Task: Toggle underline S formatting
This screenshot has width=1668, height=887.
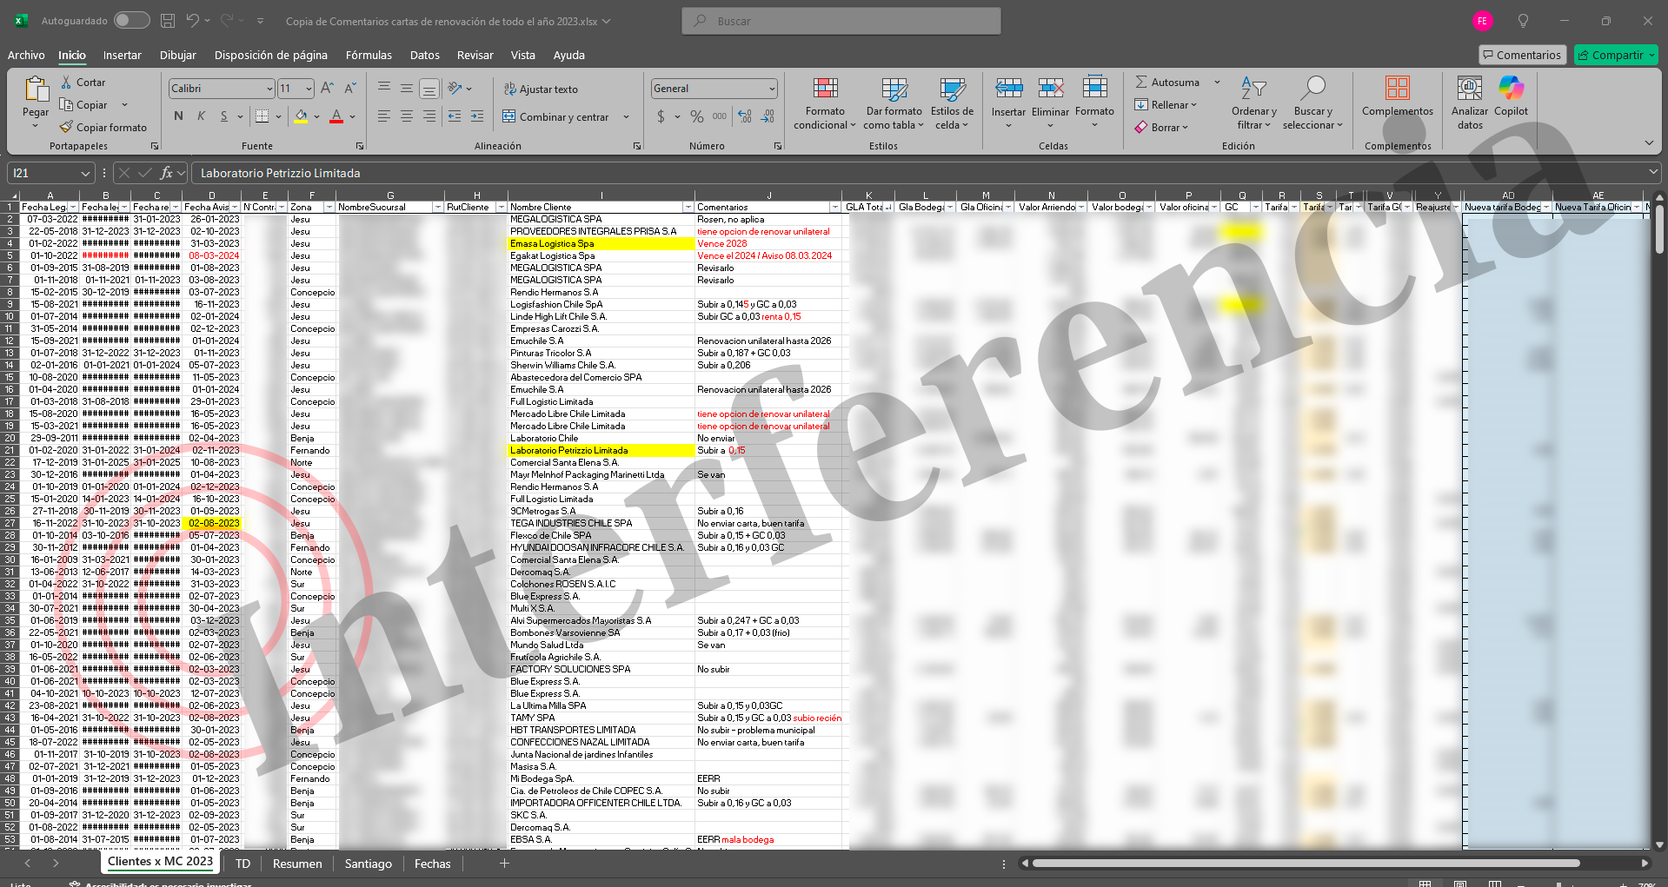Action: [x=224, y=116]
